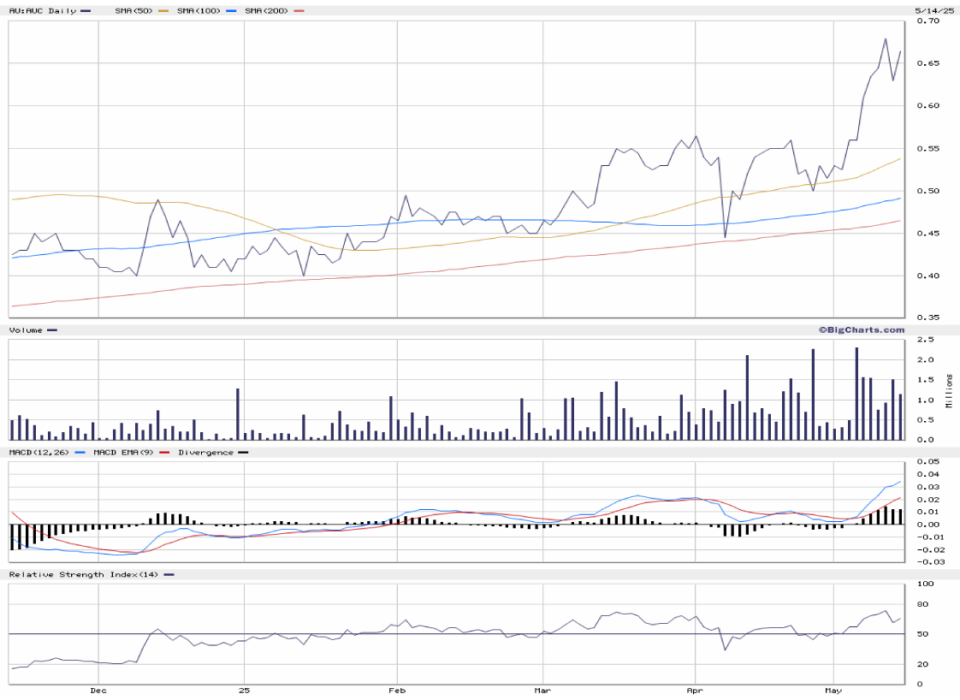Click the Millions label on the volume axis
This screenshot has height=700, width=960.
tap(949, 391)
